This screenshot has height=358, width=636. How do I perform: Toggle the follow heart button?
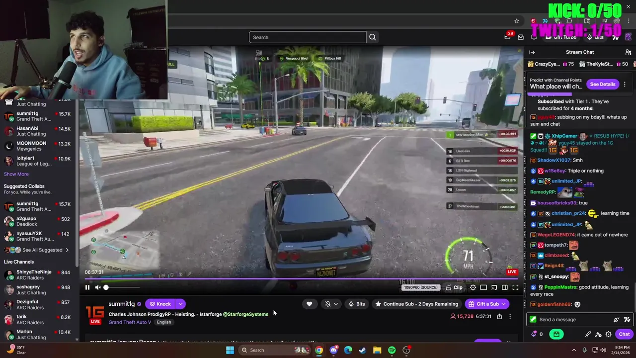[x=309, y=304]
